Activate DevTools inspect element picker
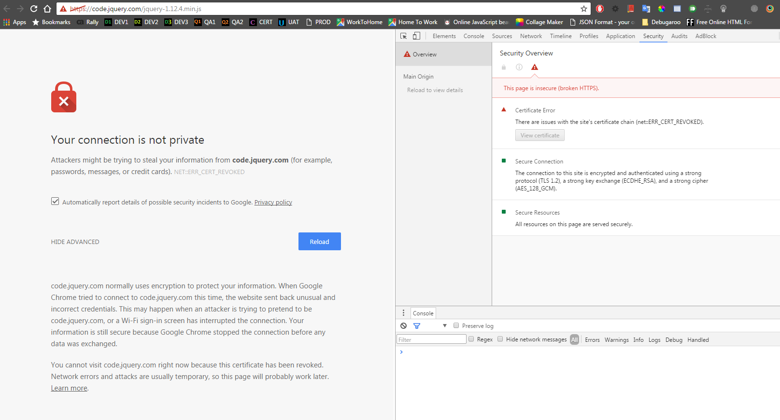 (x=404, y=36)
